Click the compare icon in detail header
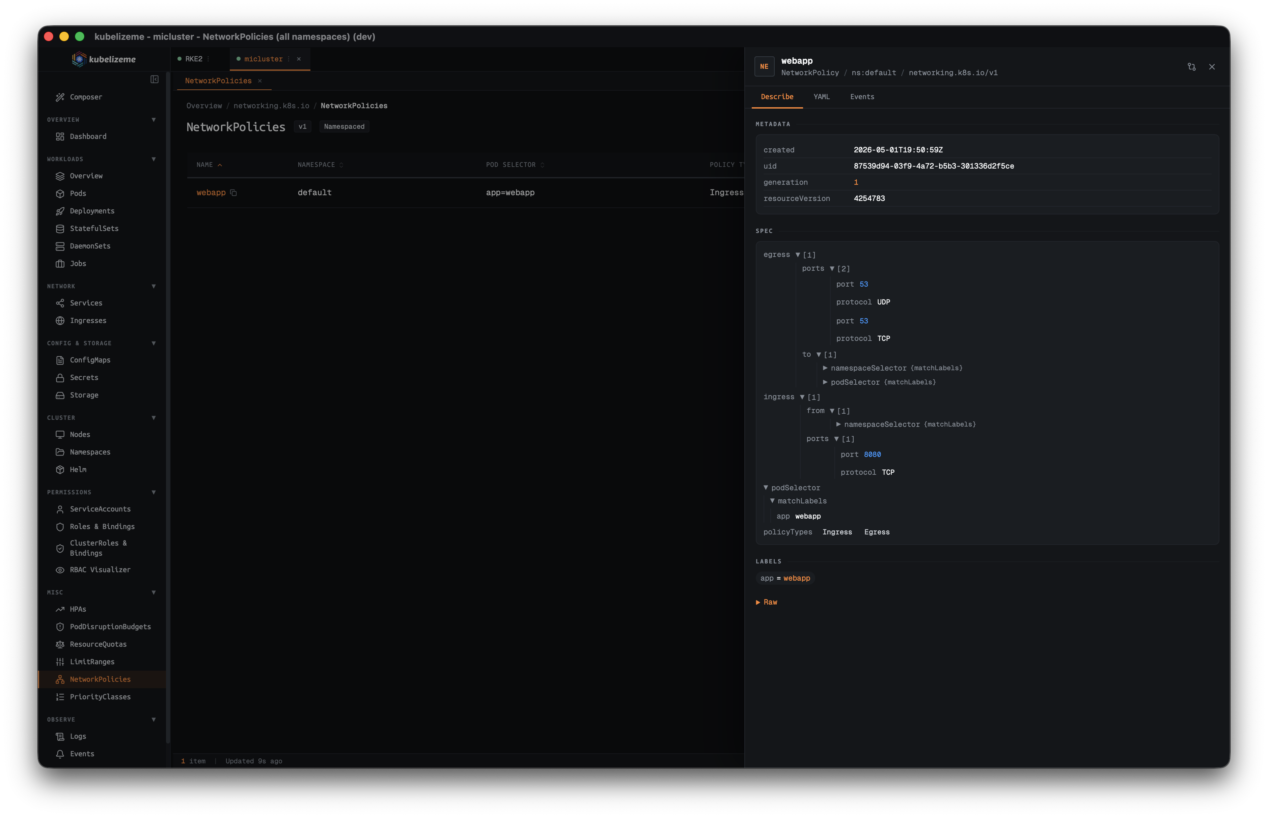The width and height of the screenshot is (1268, 818). click(x=1191, y=67)
